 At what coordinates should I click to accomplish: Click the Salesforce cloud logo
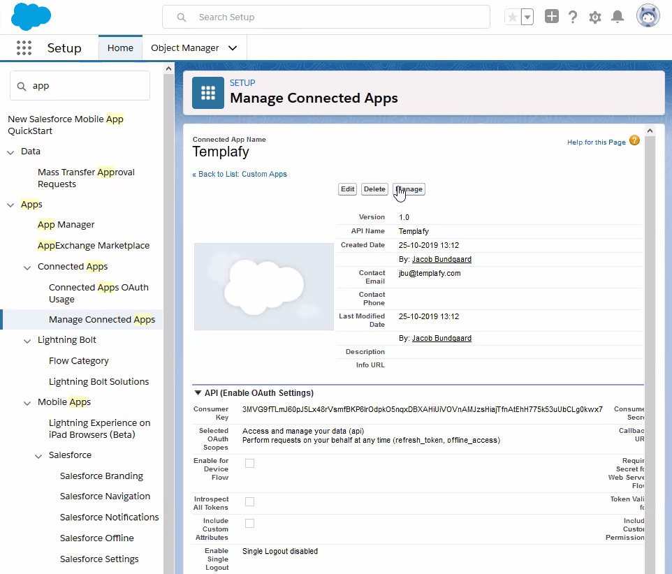tap(31, 16)
